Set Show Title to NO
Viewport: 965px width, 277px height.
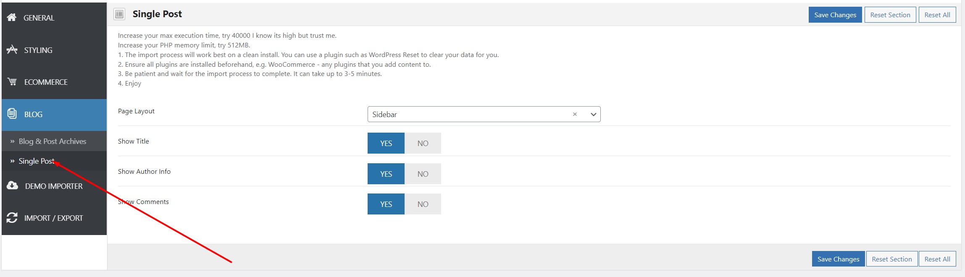pos(423,143)
